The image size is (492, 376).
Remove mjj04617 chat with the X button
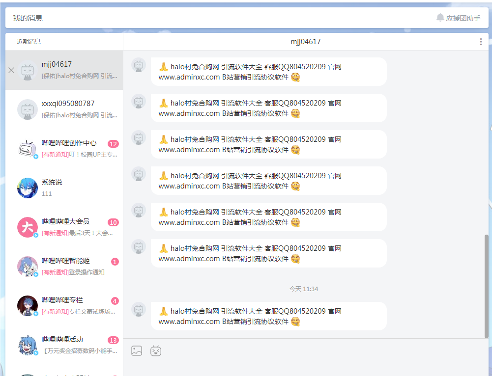coord(11,70)
